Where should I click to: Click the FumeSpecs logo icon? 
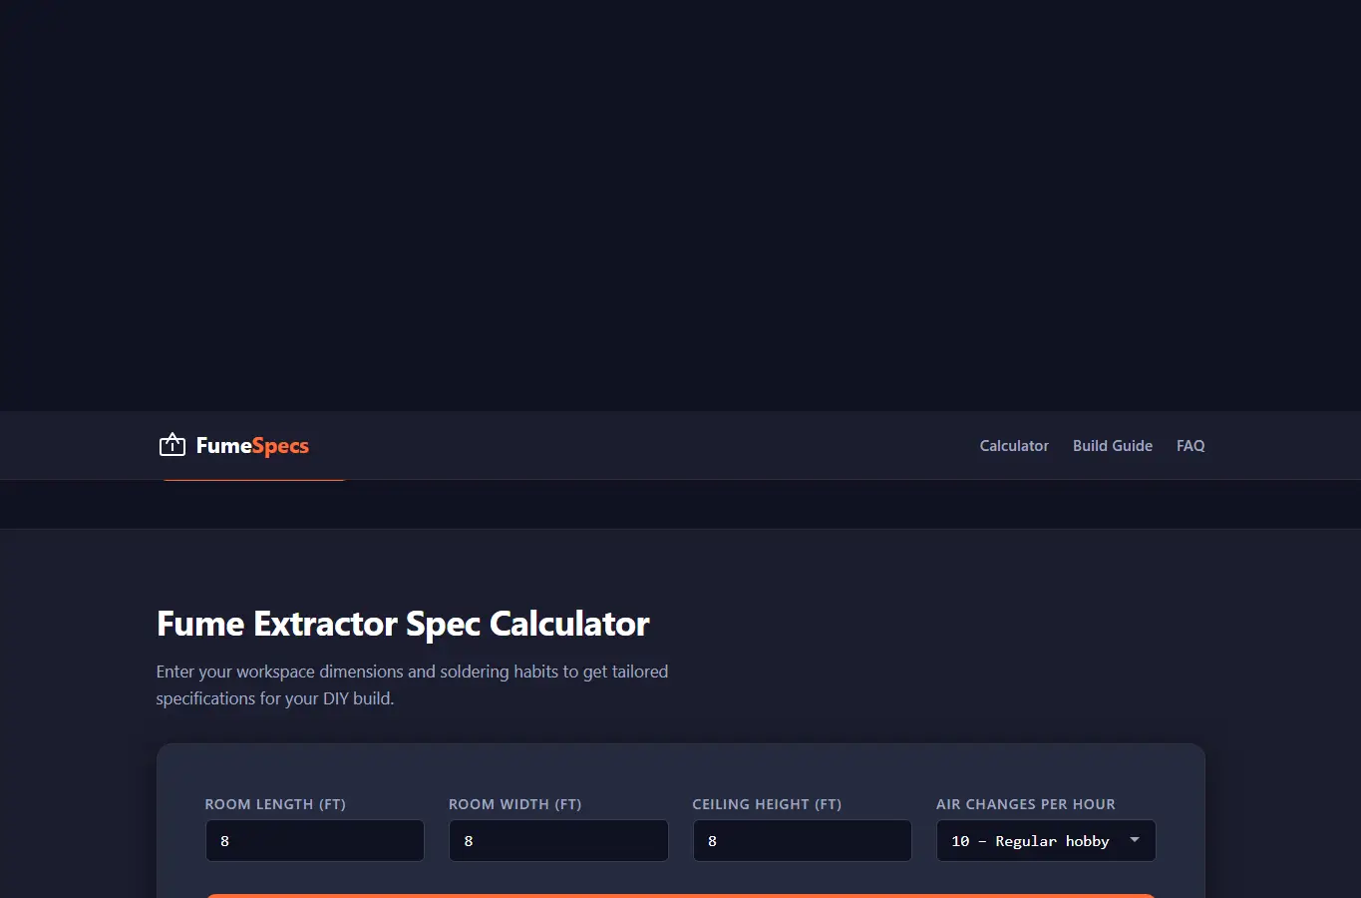pos(172,445)
